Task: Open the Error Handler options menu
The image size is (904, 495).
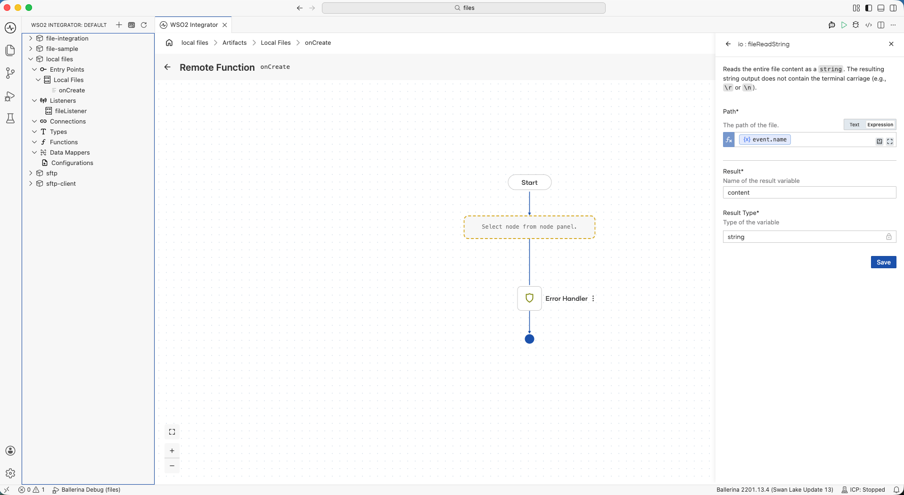Action: 593,298
